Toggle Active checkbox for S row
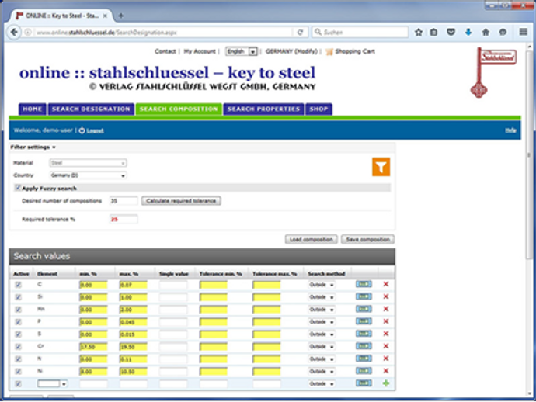536x402 pixels. click(18, 334)
